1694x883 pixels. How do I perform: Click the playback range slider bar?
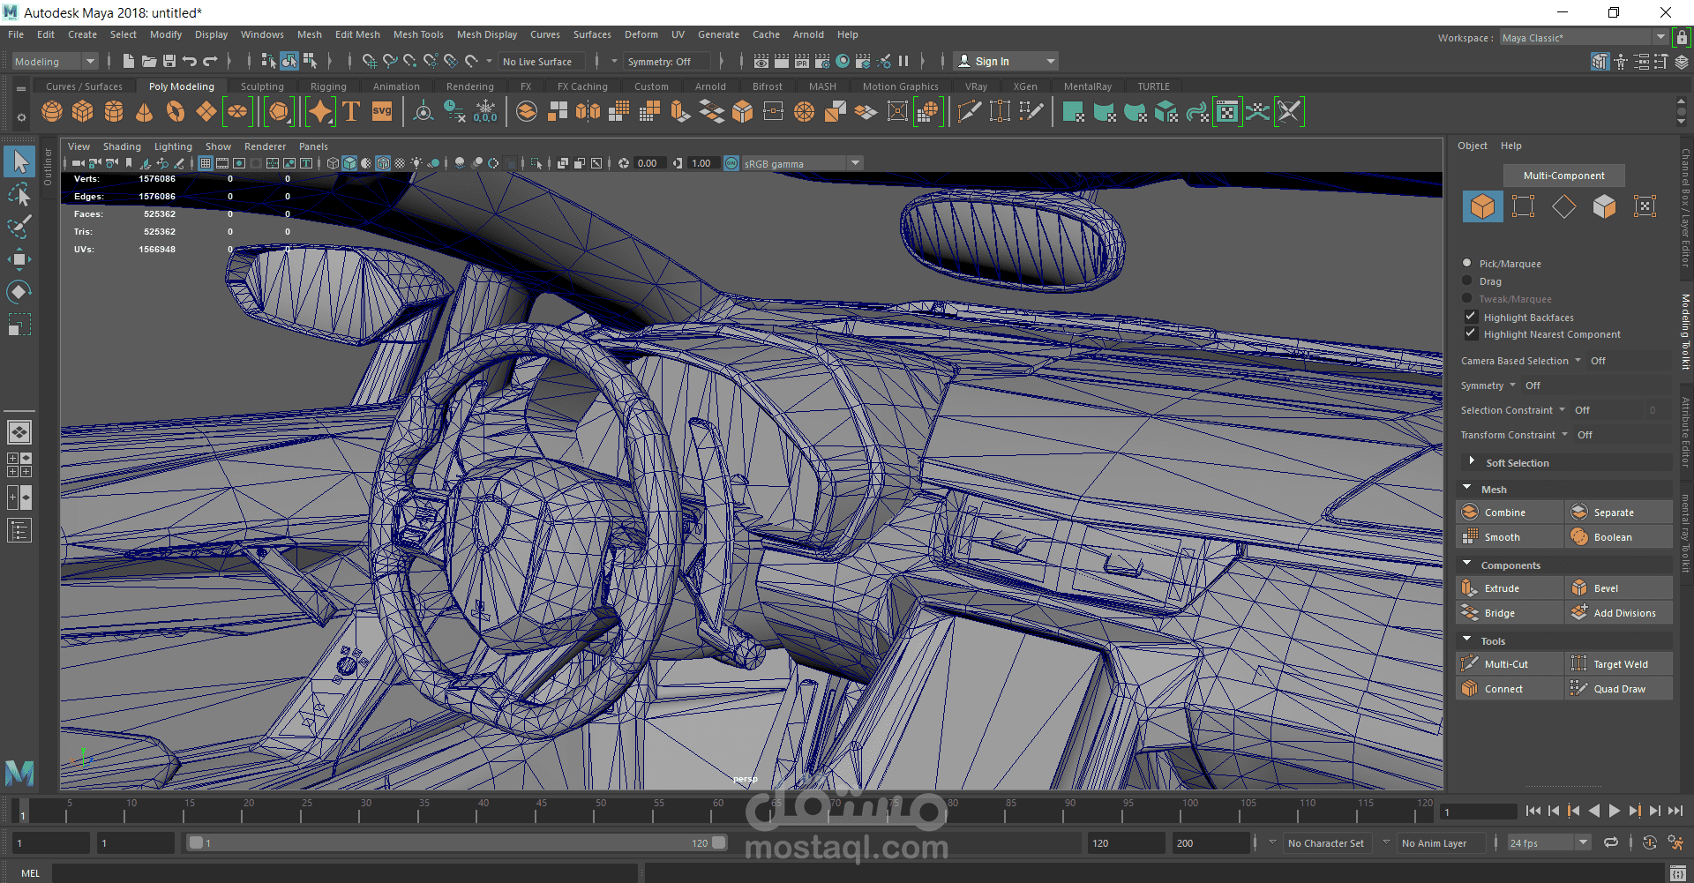tap(455, 843)
